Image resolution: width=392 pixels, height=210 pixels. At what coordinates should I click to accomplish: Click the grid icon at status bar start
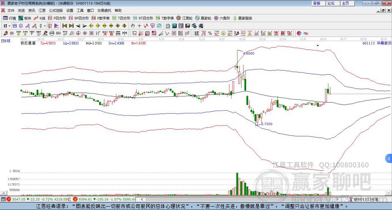click(x=3, y=199)
